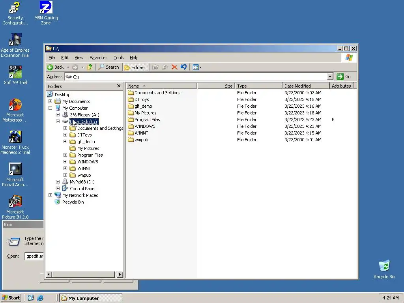Viewport: 404px width, 303px height.
Task: Click My Computer taskbar button
Action: point(91,298)
